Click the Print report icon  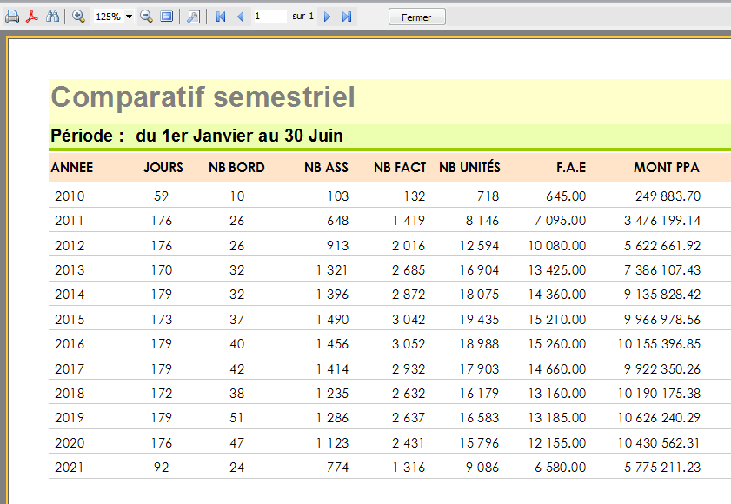pyautogui.click(x=12, y=17)
